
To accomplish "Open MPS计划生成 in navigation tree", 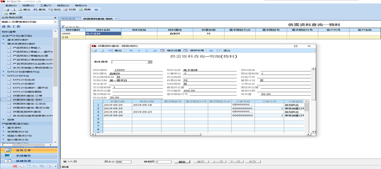I will coord(24,80).
